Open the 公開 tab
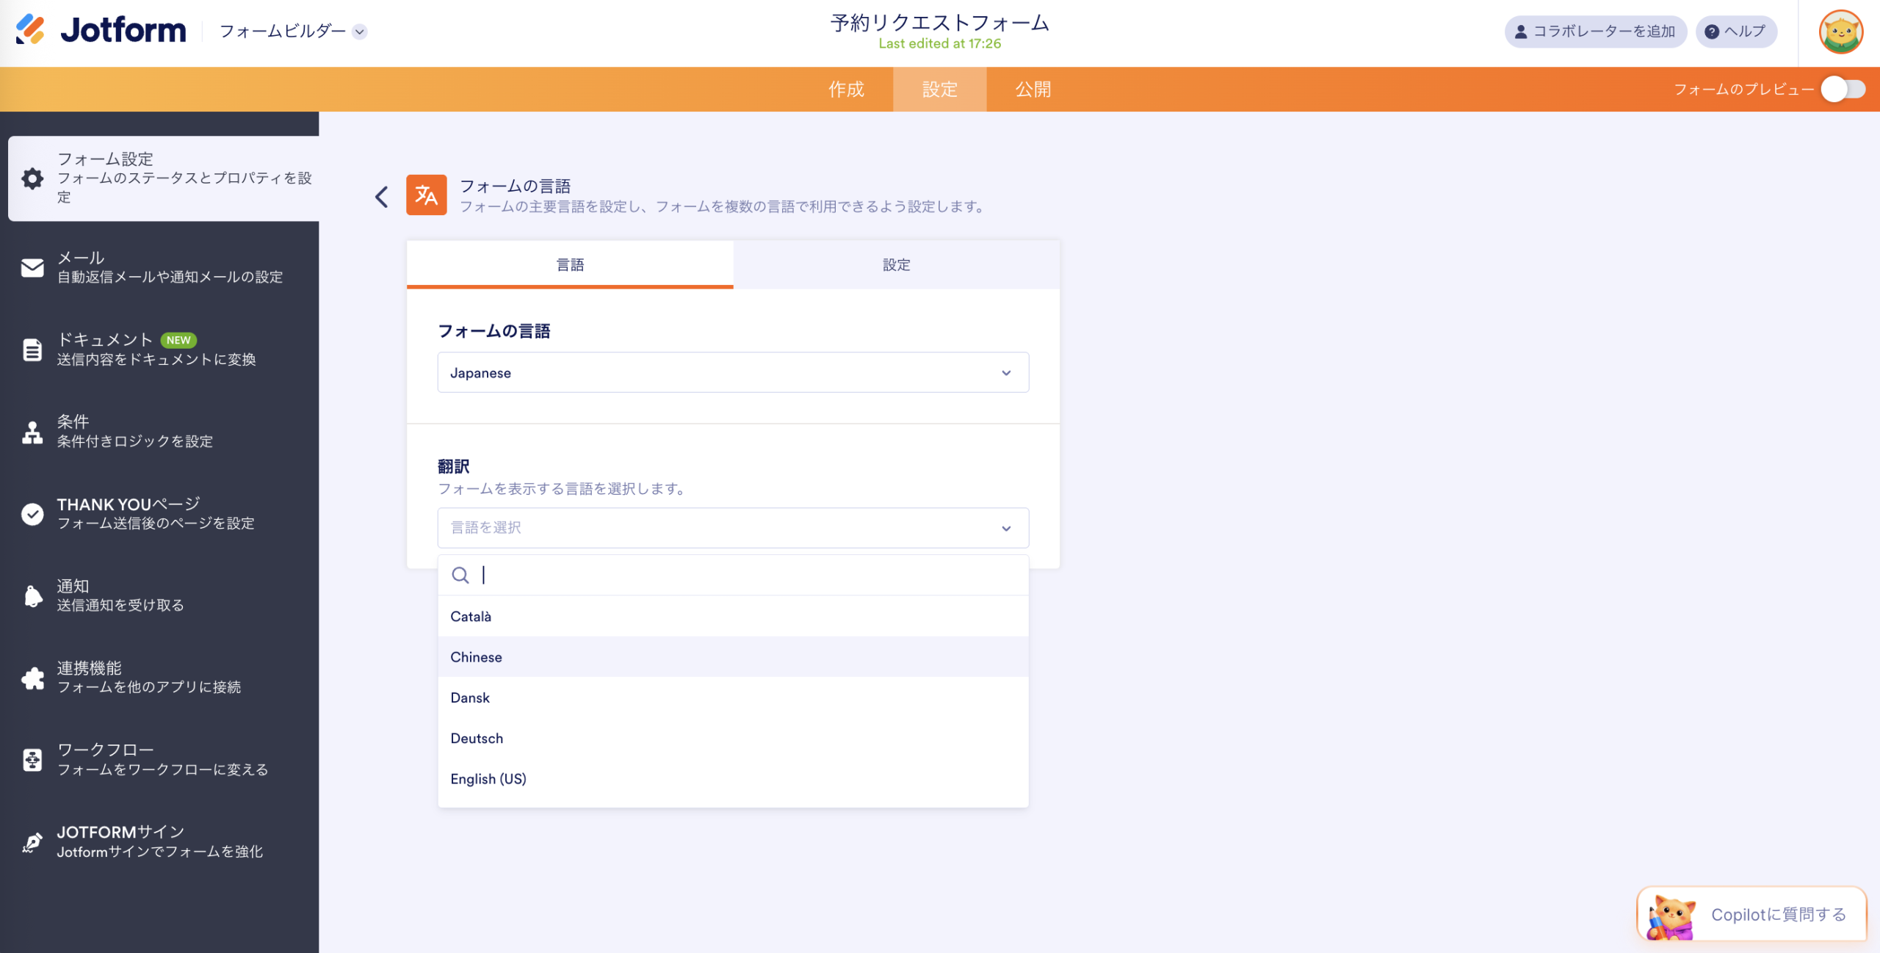1880x953 pixels. (x=1032, y=89)
